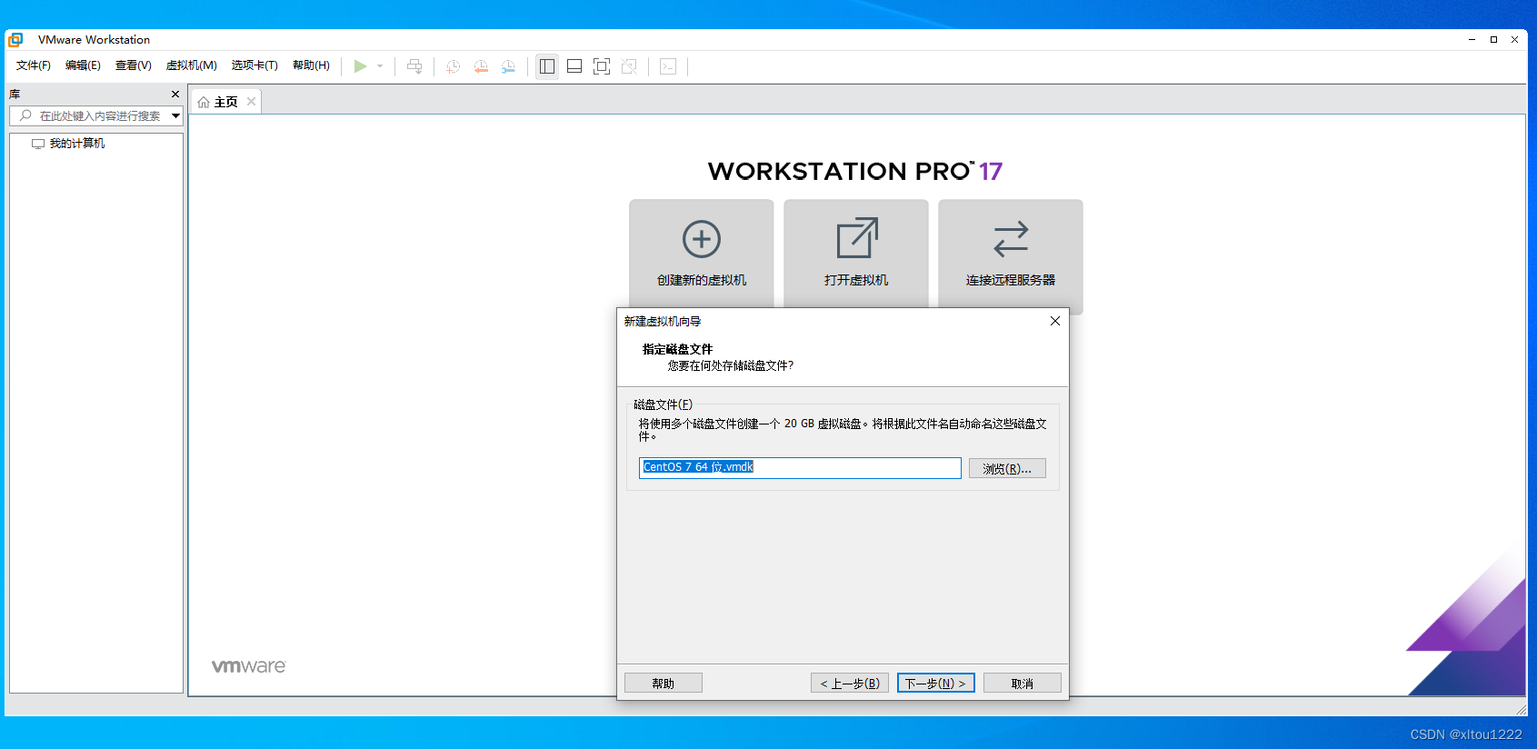Close the 库 library panel
Viewport: 1537px width, 749px height.
(x=175, y=95)
